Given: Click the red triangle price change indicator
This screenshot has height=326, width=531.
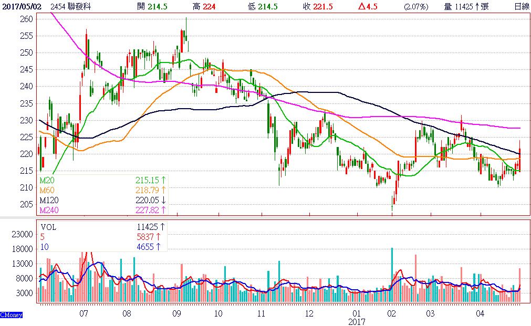Looking at the screenshot, I should 361,7.
